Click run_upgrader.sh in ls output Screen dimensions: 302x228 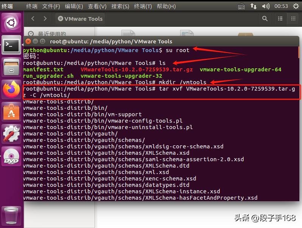[x=48, y=76]
